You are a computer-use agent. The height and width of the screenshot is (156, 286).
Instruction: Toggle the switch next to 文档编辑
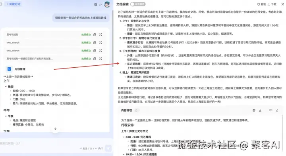[x=138, y=4]
